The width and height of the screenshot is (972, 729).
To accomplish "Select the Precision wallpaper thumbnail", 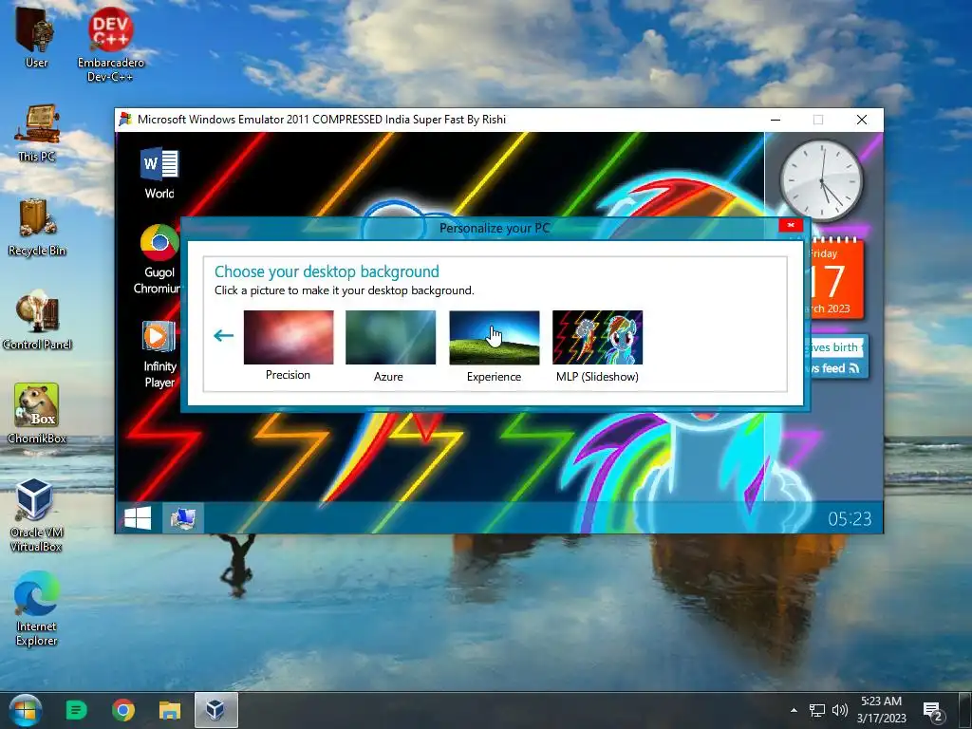I will tap(289, 337).
